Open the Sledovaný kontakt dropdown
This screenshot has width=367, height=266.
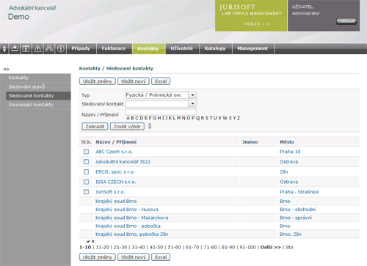[192, 104]
